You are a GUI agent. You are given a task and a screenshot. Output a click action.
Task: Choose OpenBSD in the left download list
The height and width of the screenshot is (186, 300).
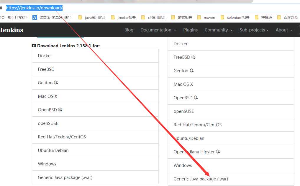pyautogui.click(x=95, y=110)
